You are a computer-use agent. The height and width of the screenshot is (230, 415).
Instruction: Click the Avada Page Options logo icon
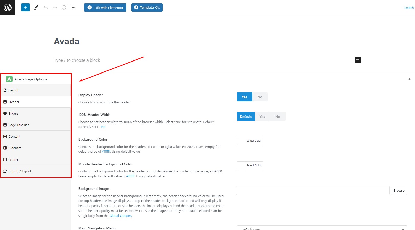click(x=9, y=79)
